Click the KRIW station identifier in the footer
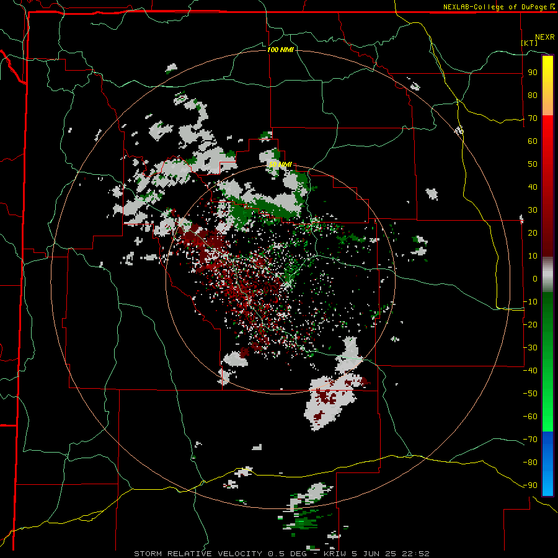This screenshot has width=558, height=558. (335, 554)
